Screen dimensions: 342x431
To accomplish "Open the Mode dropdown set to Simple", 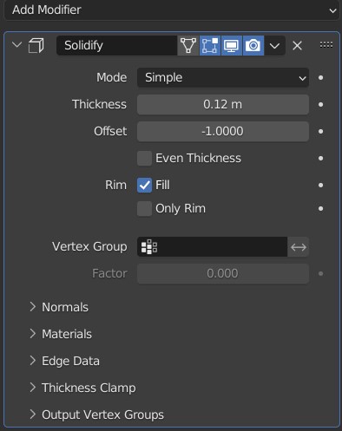I will point(223,77).
